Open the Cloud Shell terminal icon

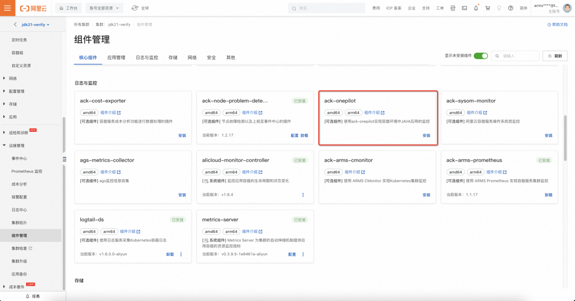point(464,8)
